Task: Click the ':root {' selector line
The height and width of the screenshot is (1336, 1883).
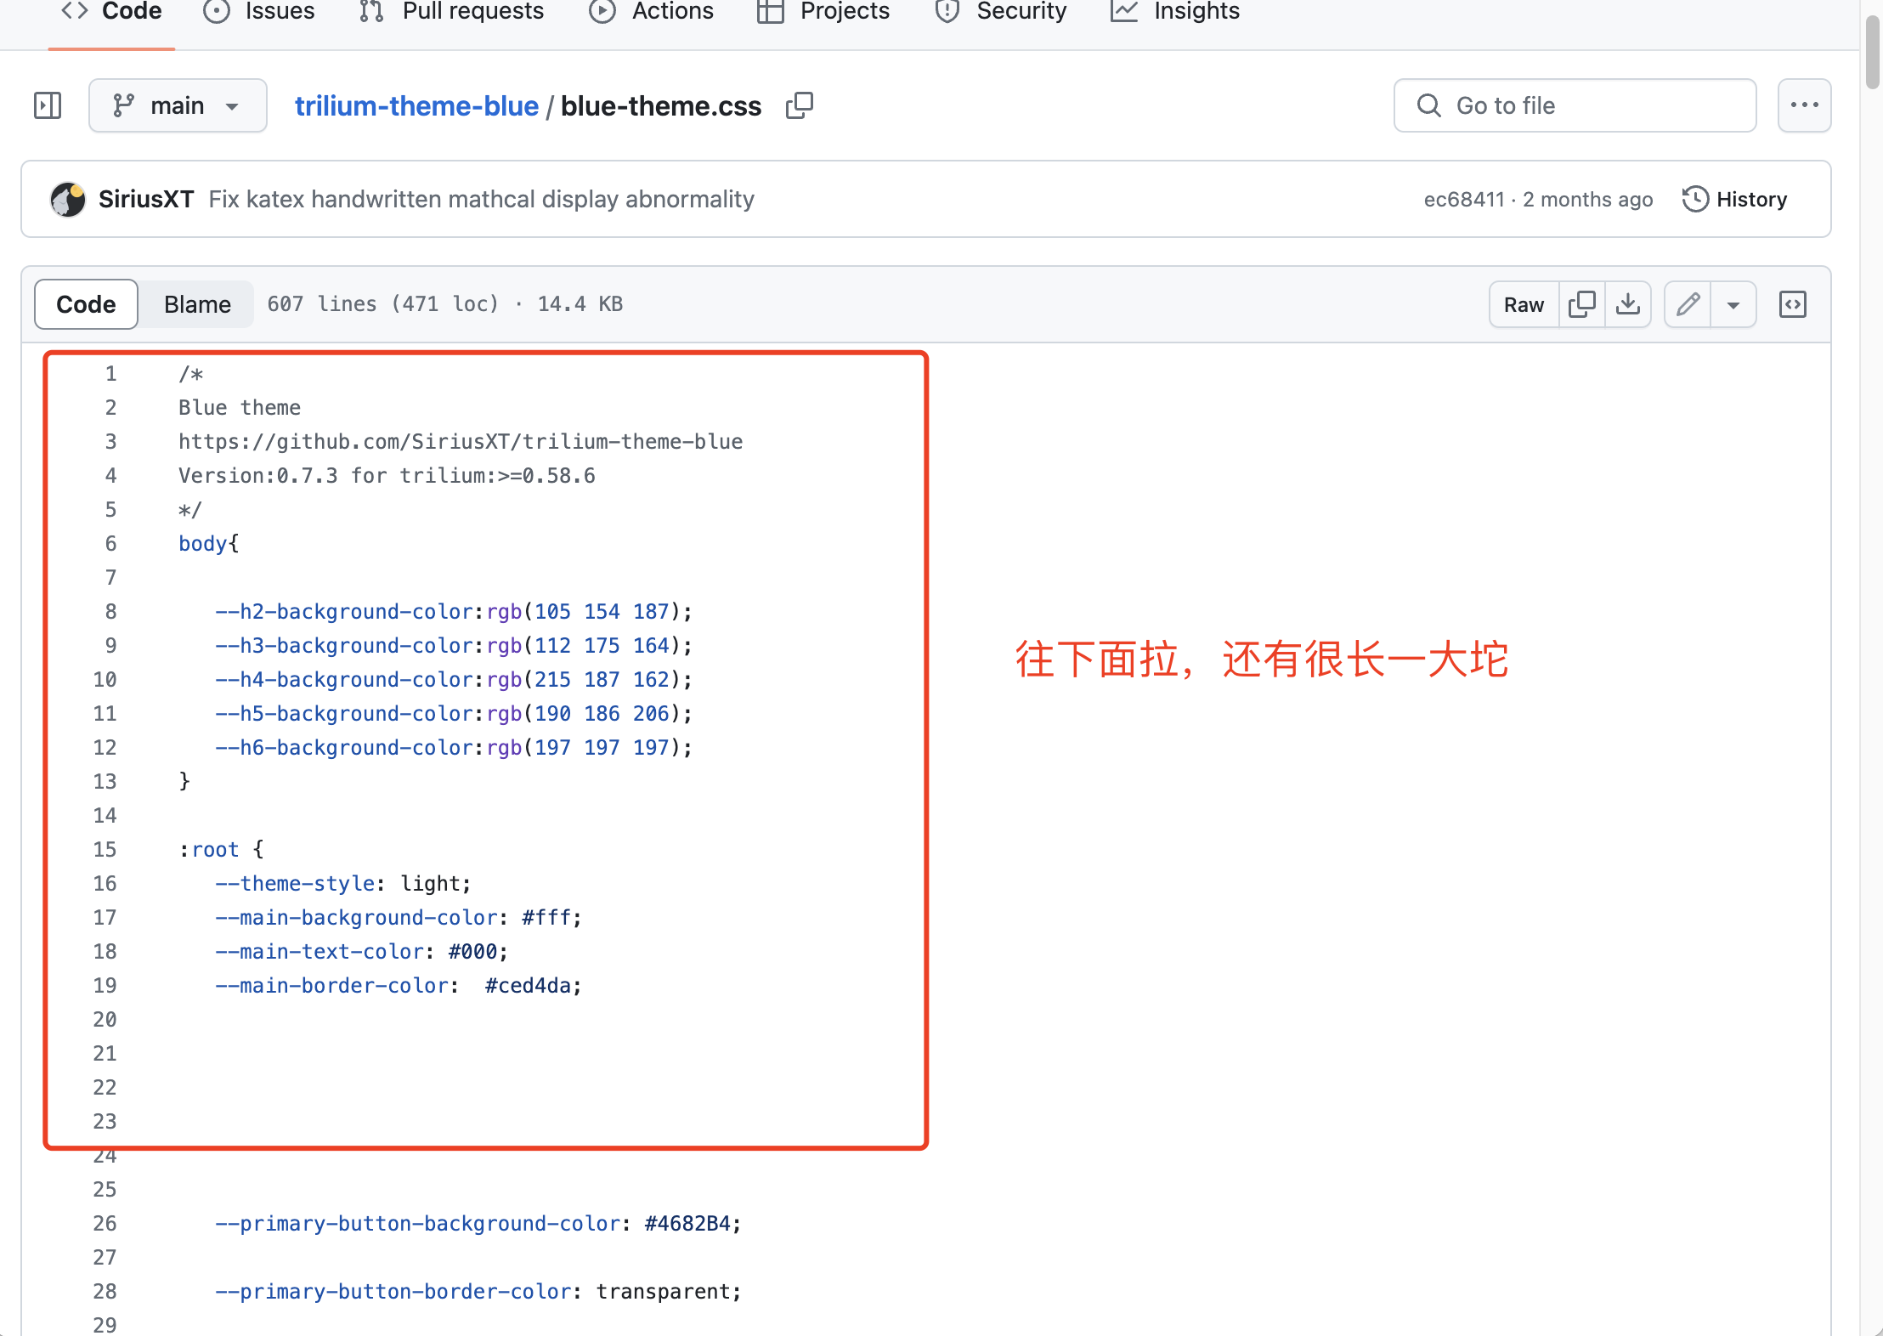Action: [x=222, y=849]
